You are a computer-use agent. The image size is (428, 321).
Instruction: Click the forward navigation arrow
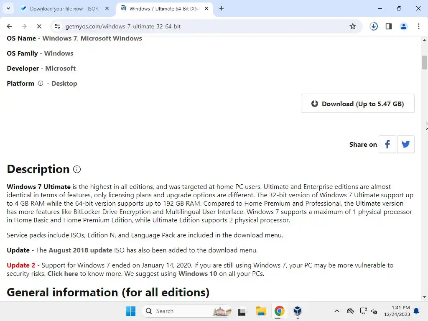(24, 26)
